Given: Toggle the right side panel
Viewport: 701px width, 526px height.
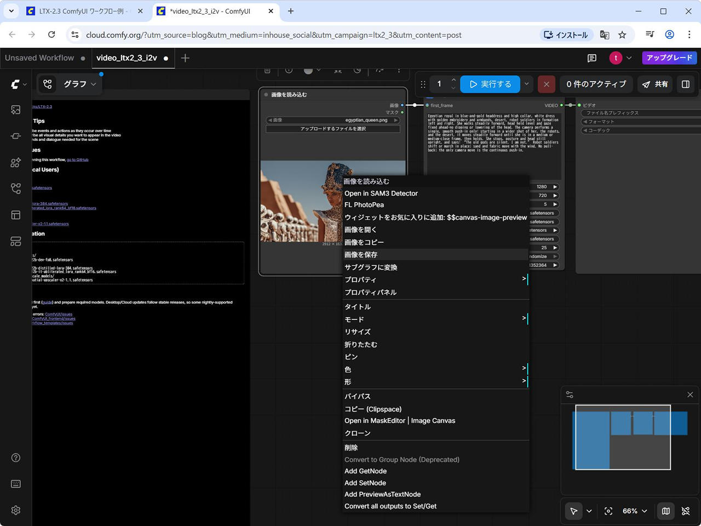Looking at the screenshot, I should click(x=686, y=84).
